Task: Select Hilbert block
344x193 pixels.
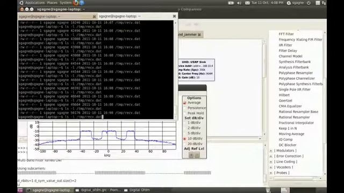Action: [284, 95]
